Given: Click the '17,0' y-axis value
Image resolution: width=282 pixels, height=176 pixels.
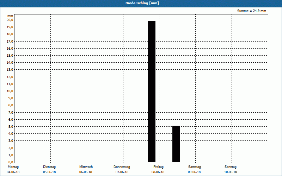Looking at the screenshot, I should pos(10,41).
